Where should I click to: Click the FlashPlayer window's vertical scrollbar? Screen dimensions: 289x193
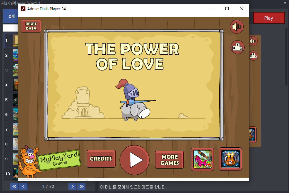[286, 56]
